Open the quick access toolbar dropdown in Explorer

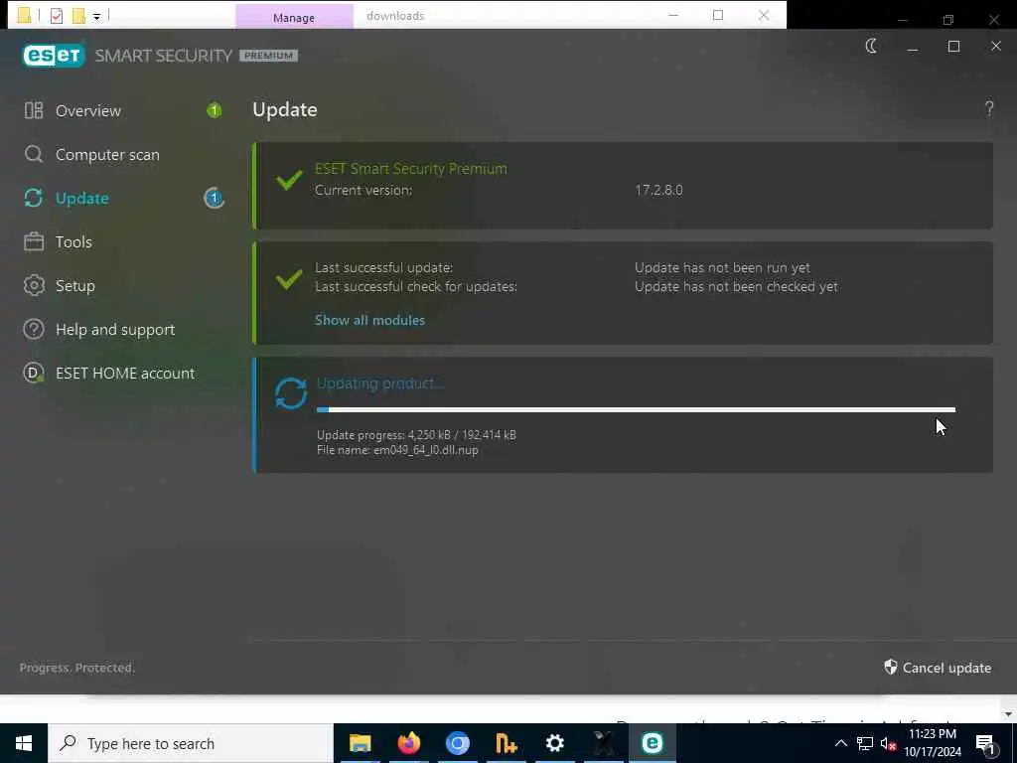click(96, 17)
